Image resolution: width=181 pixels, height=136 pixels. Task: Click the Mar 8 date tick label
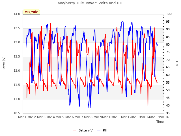click(88, 117)
